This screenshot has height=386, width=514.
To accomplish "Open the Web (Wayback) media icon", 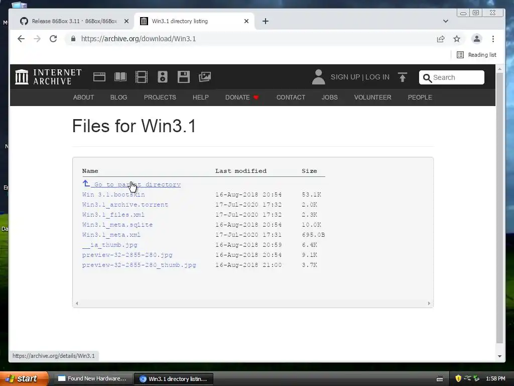I will (99, 77).
